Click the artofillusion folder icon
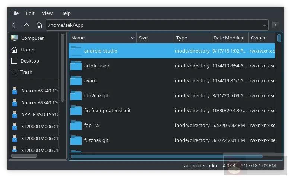Viewport: 291px width, 177px height. pyautogui.click(x=76, y=66)
